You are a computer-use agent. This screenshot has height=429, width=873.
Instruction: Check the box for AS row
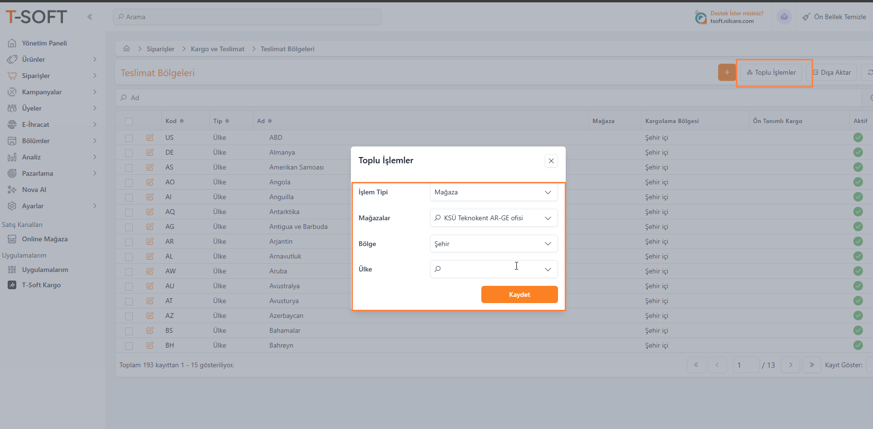point(129,168)
